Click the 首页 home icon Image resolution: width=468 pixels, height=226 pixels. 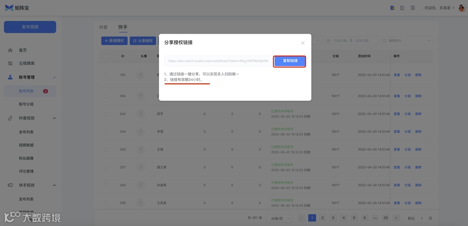click(10, 50)
